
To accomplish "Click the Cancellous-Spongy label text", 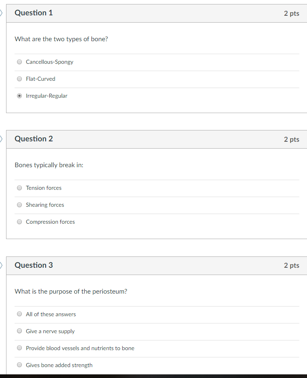I will click(49, 62).
